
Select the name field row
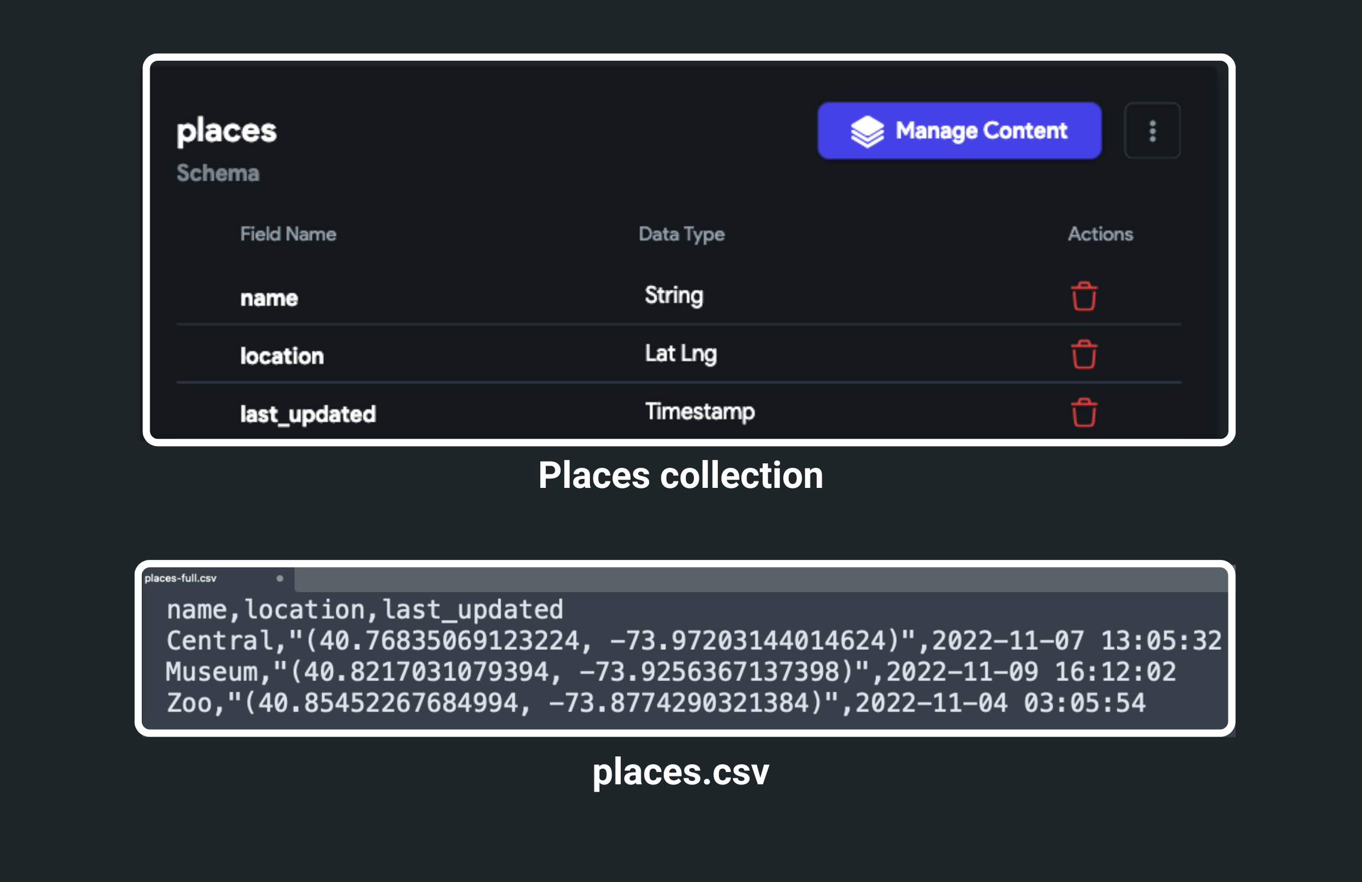tap(679, 296)
